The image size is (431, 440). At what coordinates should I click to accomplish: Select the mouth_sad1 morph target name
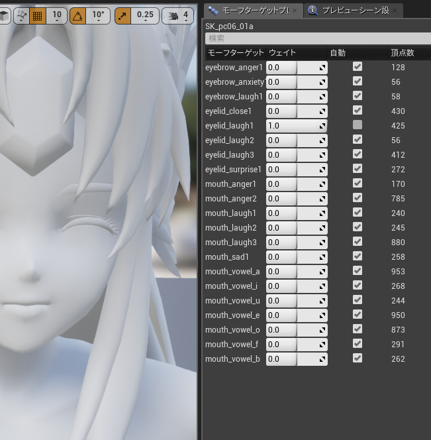(227, 257)
